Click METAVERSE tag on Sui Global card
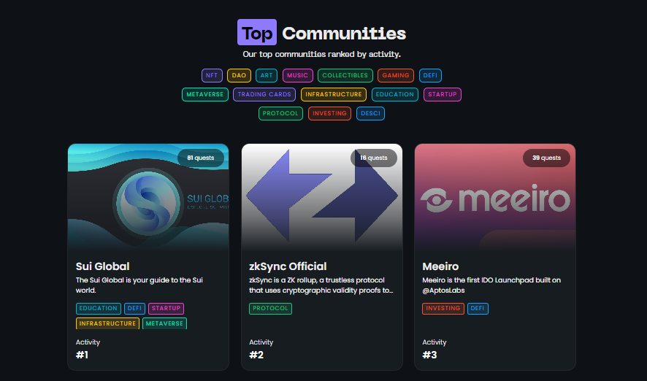 coord(164,323)
